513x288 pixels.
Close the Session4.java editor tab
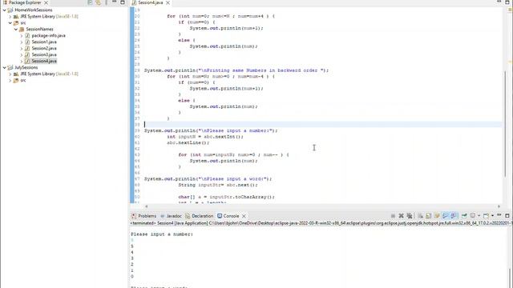pos(168,2)
